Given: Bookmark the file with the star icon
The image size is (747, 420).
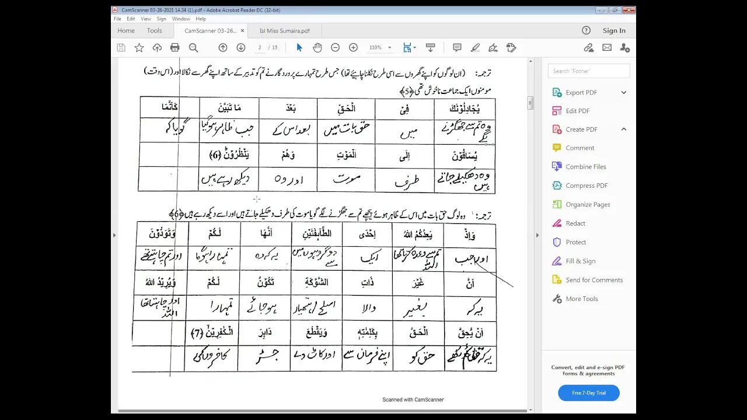Looking at the screenshot, I should [x=139, y=48].
